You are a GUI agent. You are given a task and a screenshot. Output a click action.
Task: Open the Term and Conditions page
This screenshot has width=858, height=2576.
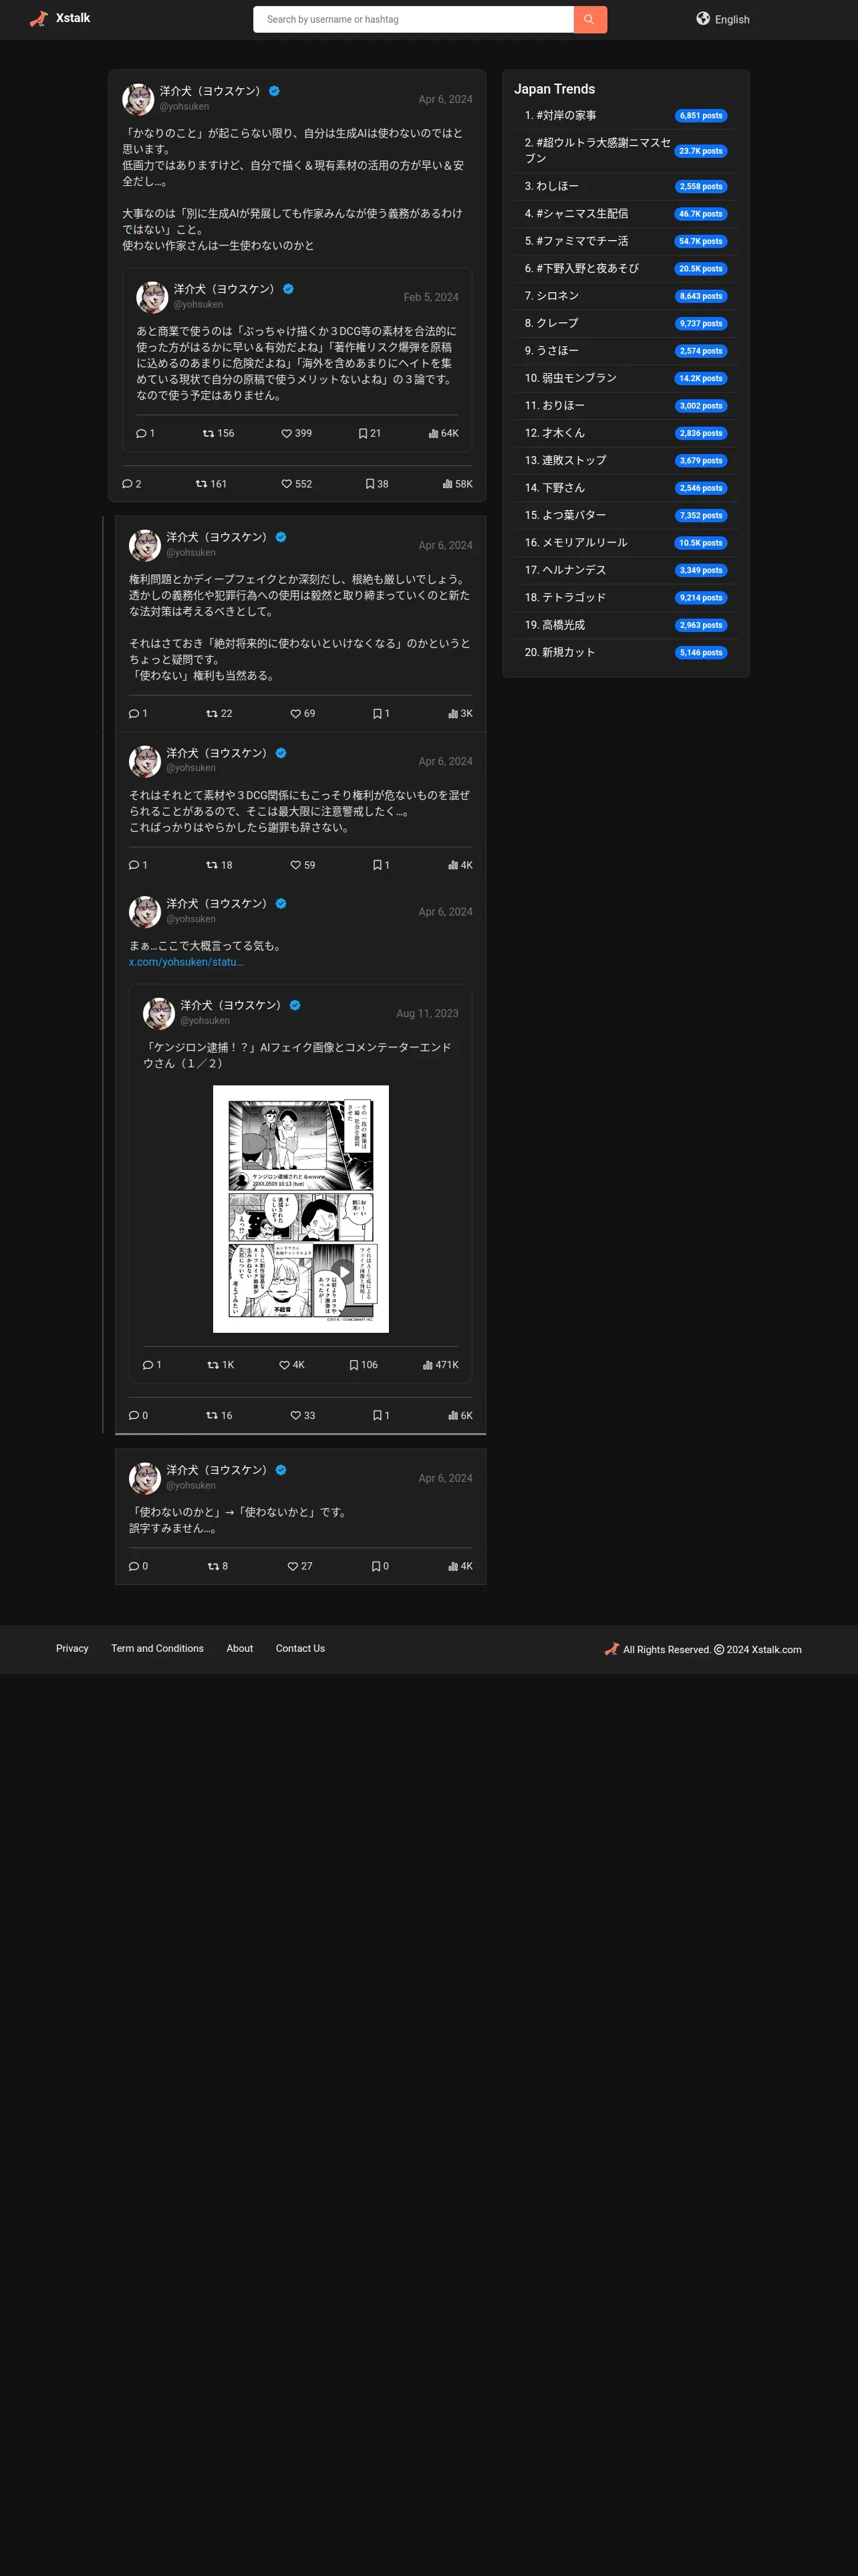tap(157, 1648)
